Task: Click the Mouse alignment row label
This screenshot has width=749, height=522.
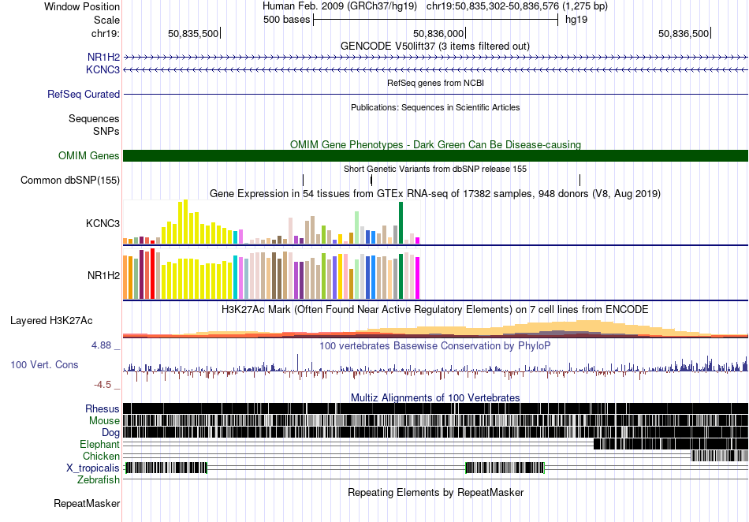Action: [104, 421]
